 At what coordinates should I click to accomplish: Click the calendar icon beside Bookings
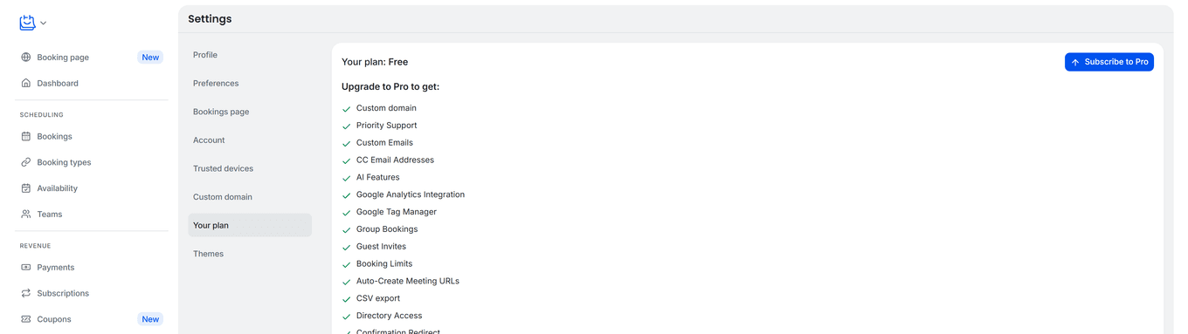click(26, 136)
